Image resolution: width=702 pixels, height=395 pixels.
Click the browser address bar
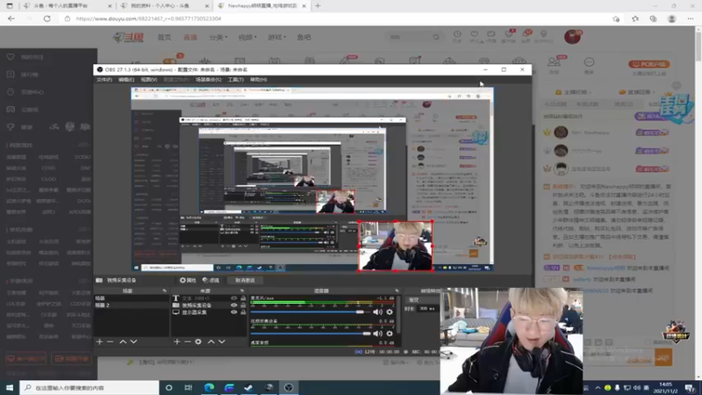pos(336,18)
